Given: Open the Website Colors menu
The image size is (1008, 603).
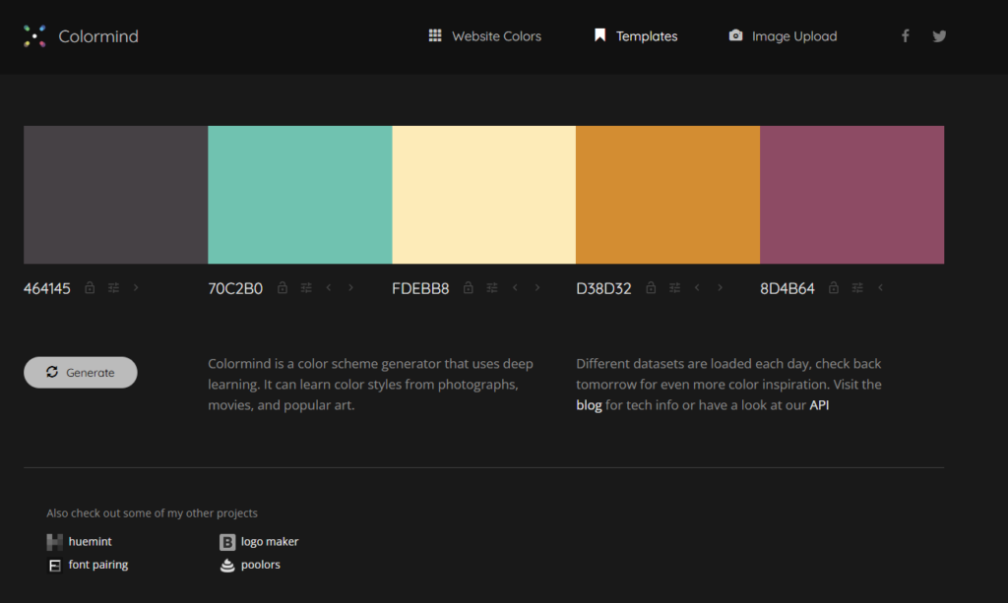Looking at the screenshot, I should pyautogui.click(x=484, y=36).
